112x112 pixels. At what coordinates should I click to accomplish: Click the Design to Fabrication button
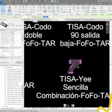(94, 9)
